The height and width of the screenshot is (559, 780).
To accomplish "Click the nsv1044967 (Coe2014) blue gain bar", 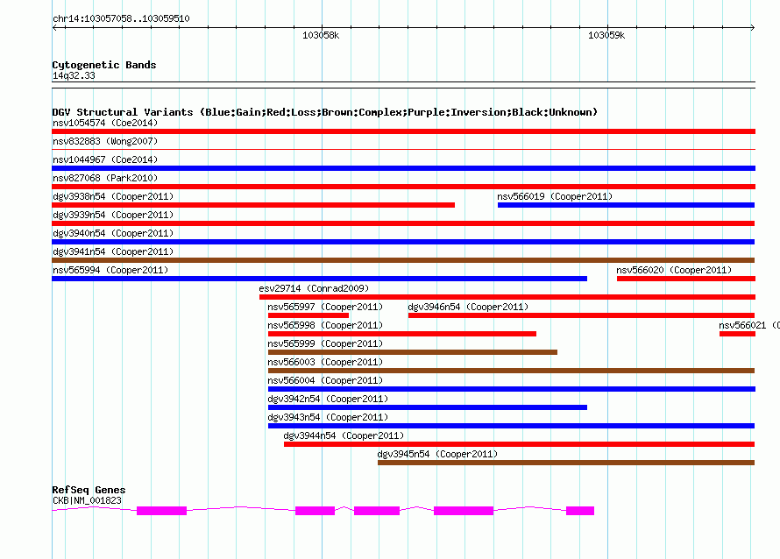I will pos(403,168).
